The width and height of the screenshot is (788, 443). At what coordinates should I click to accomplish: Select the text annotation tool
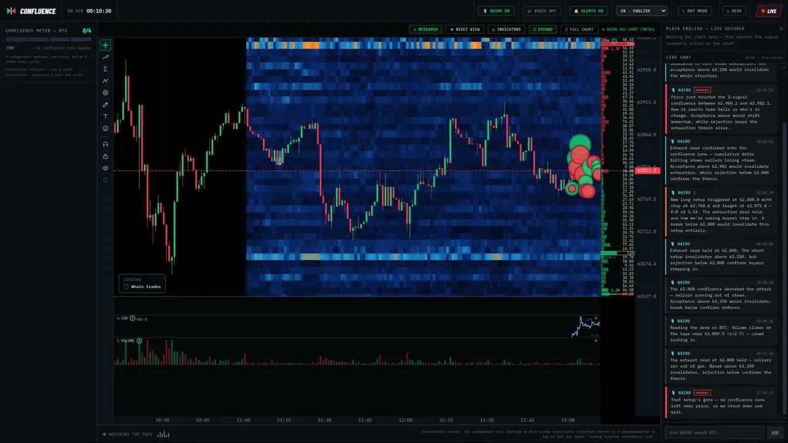tap(105, 116)
